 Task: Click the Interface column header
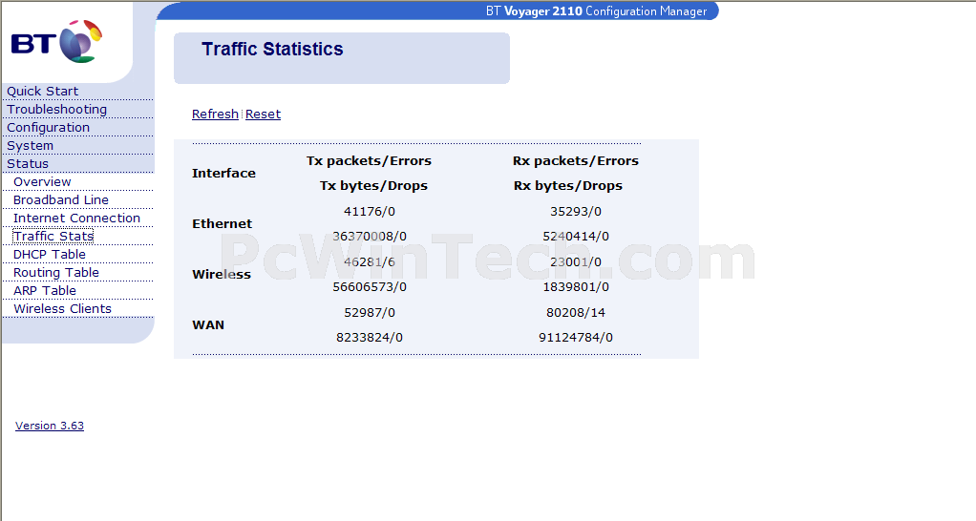(x=223, y=174)
